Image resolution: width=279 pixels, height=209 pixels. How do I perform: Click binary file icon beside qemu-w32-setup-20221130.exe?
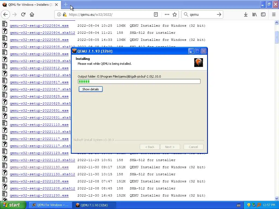point(5,165)
